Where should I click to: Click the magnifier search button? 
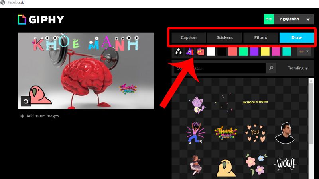[271, 68]
